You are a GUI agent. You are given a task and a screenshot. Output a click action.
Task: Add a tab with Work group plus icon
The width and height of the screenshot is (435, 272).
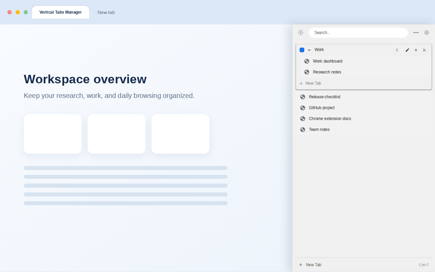coord(416,50)
